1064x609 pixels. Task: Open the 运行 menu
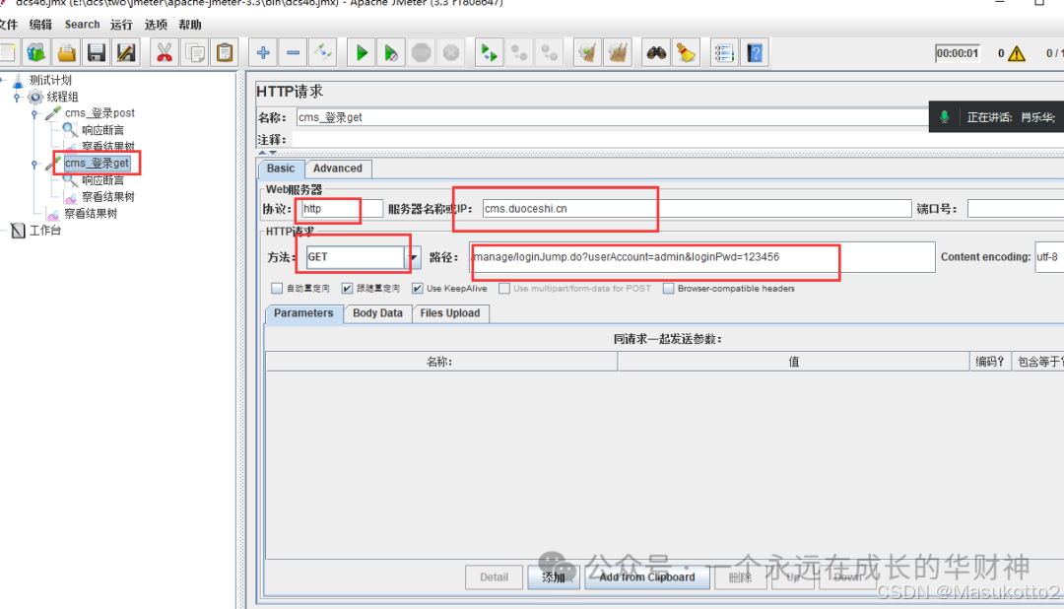tap(121, 25)
